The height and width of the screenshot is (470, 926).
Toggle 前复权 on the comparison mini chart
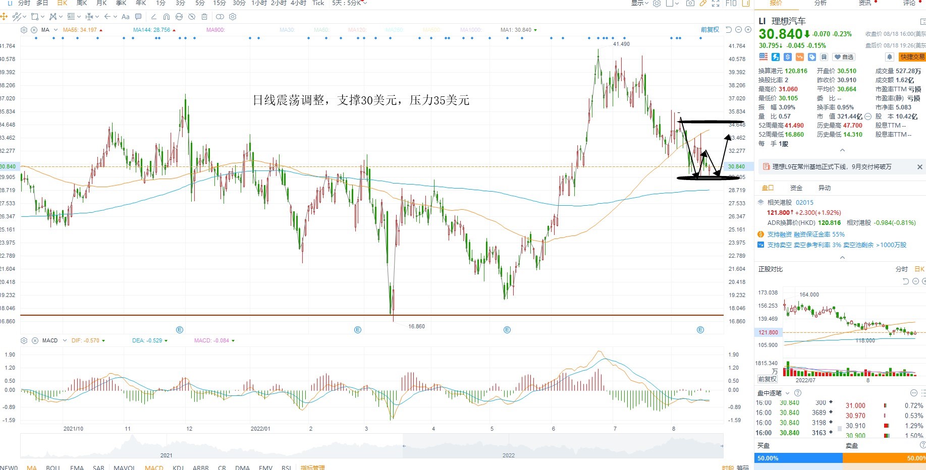(x=767, y=379)
